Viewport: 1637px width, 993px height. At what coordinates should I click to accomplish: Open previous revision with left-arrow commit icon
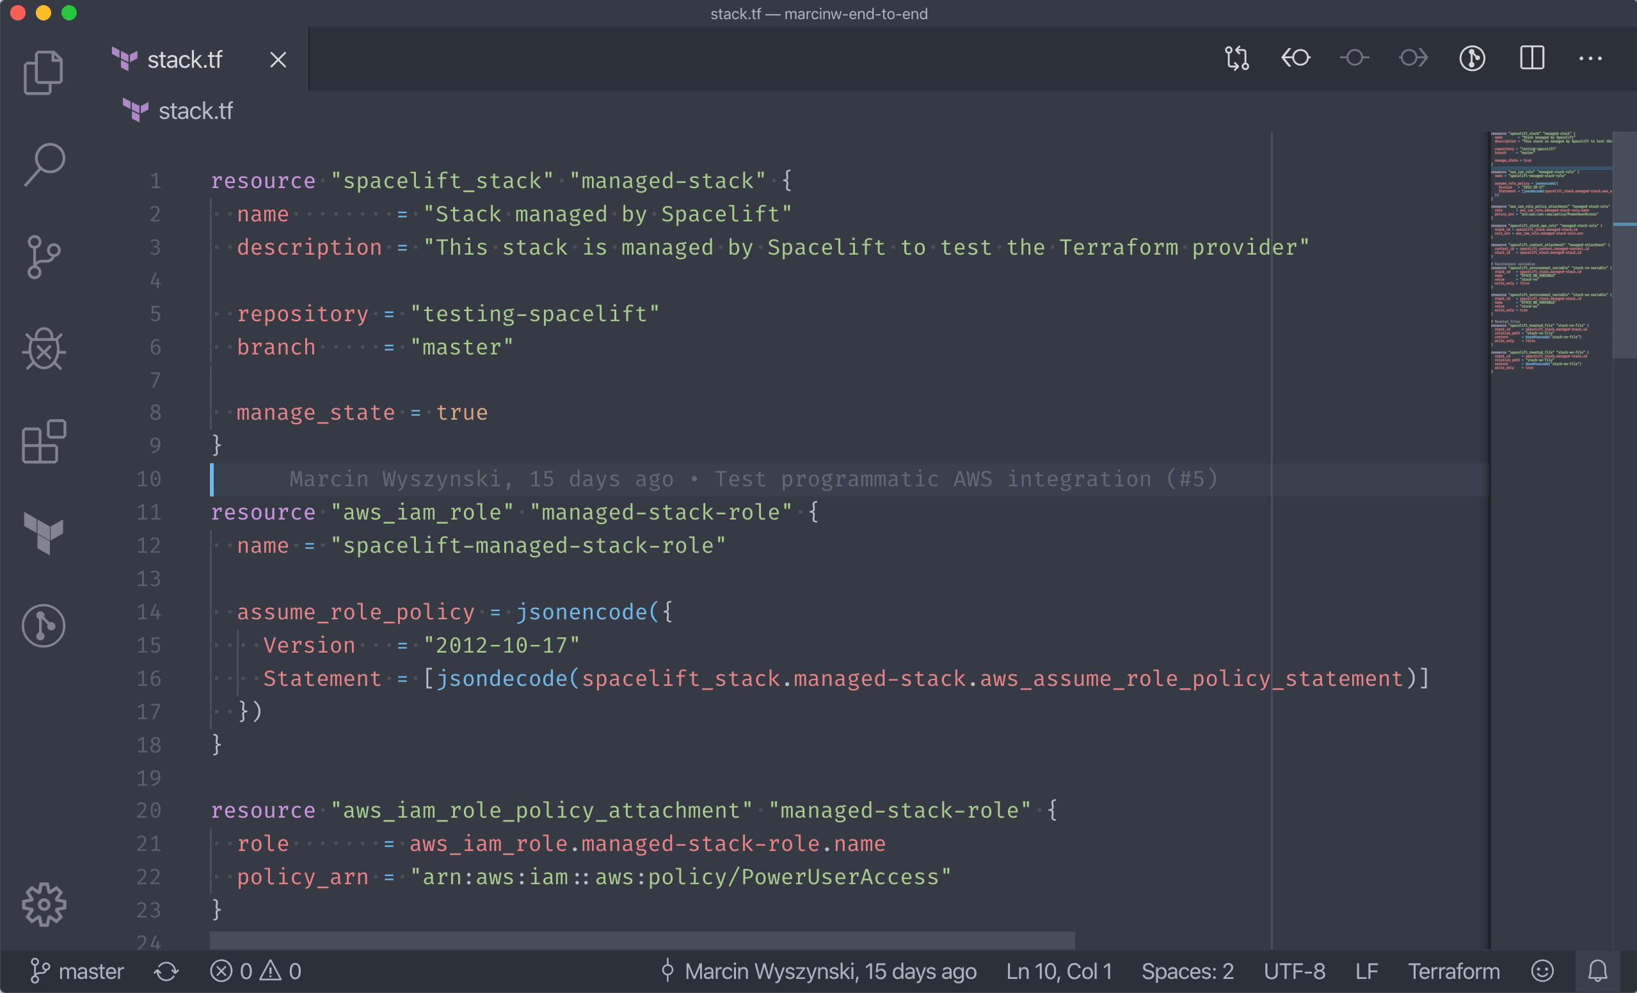click(x=1295, y=58)
